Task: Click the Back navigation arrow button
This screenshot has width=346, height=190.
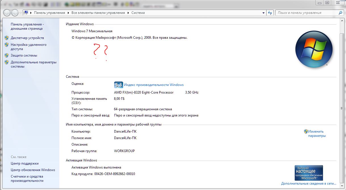Action: click(7, 13)
